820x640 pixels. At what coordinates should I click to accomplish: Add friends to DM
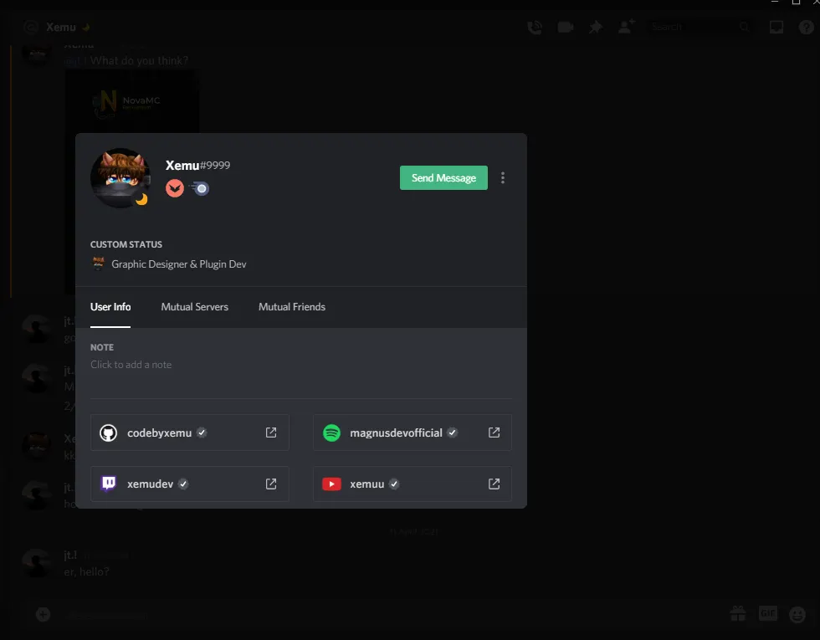click(x=625, y=27)
